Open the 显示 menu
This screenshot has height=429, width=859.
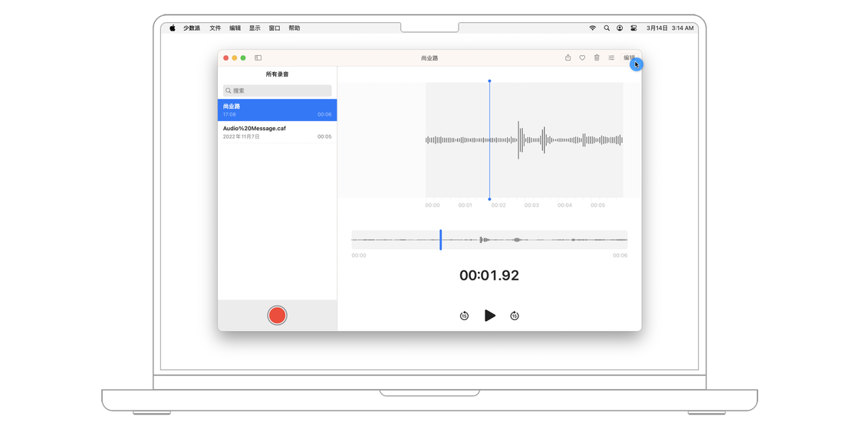(255, 28)
